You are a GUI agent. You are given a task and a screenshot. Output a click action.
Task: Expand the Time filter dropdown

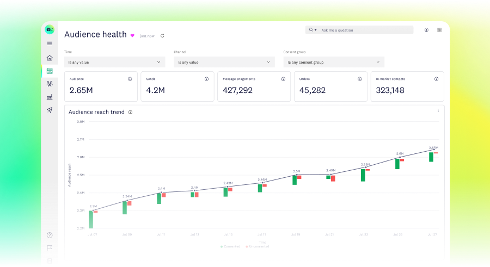(x=114, y=62)
